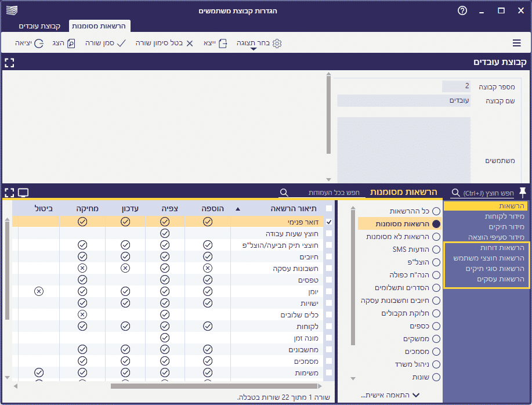Viewport: 532px width, 405px height.
Task: Select the הודעות SMS radio button
Action: [x=436, y=249]
